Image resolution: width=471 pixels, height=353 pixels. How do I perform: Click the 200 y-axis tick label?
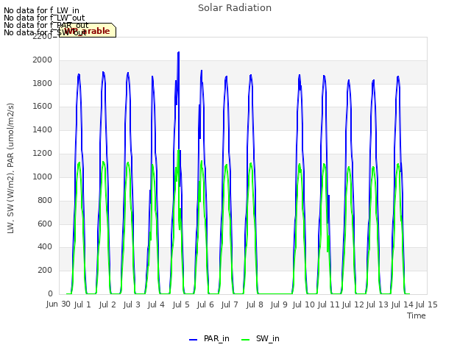coord(45,270)
